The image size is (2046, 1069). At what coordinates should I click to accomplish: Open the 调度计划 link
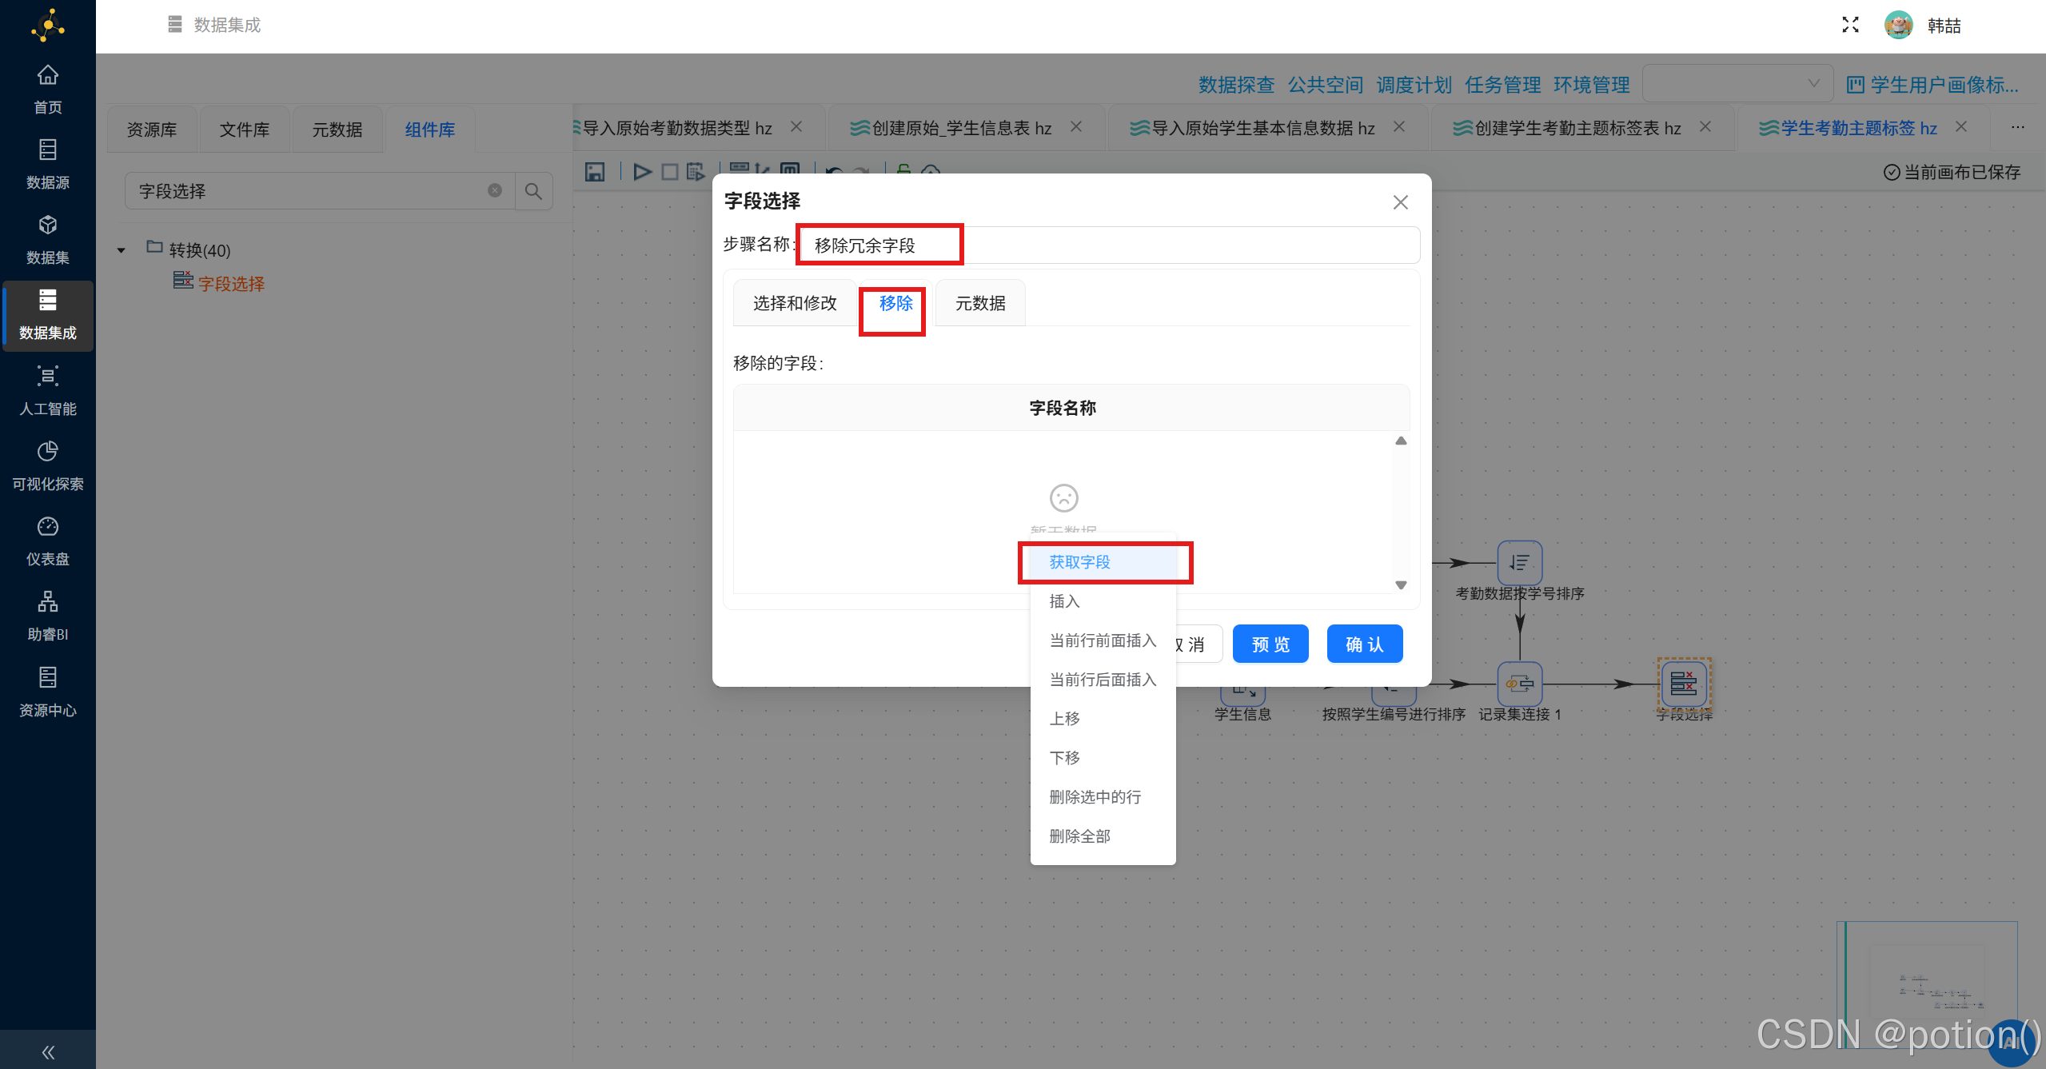[1414, 85]
